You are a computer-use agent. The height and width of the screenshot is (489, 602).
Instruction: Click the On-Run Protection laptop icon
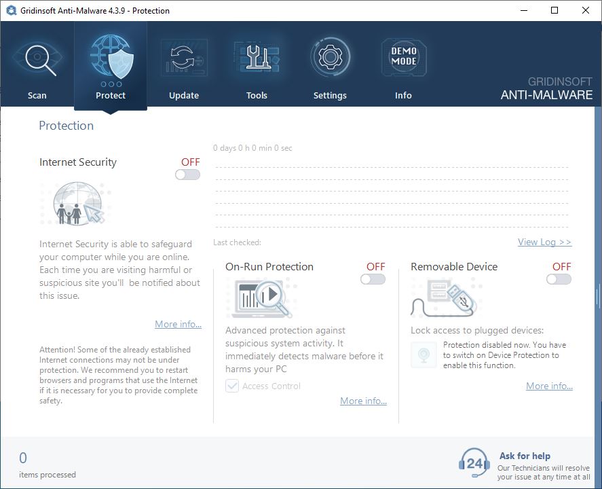(x=262, y=298)
